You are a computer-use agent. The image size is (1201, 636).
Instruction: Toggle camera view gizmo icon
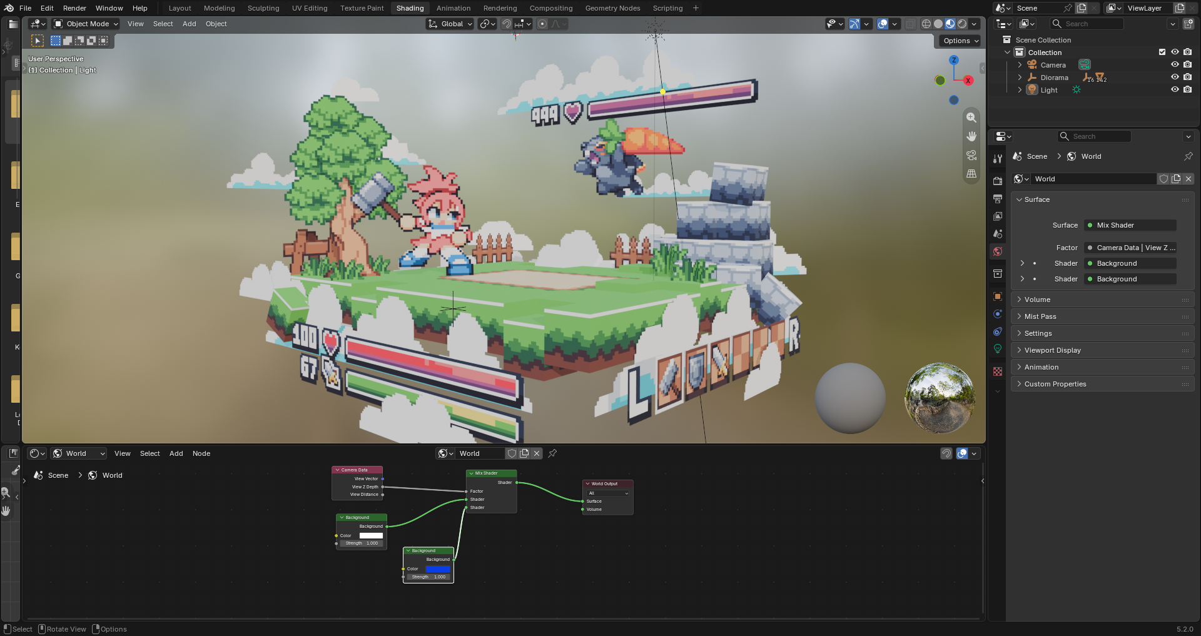point(971,155)
